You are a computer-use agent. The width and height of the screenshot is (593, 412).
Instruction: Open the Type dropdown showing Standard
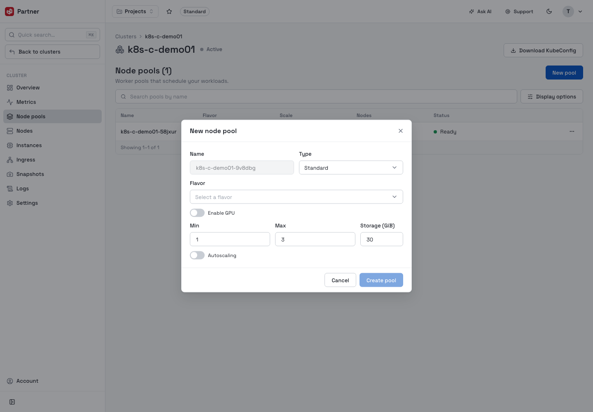pyautogui.click(x=351, y=168)
